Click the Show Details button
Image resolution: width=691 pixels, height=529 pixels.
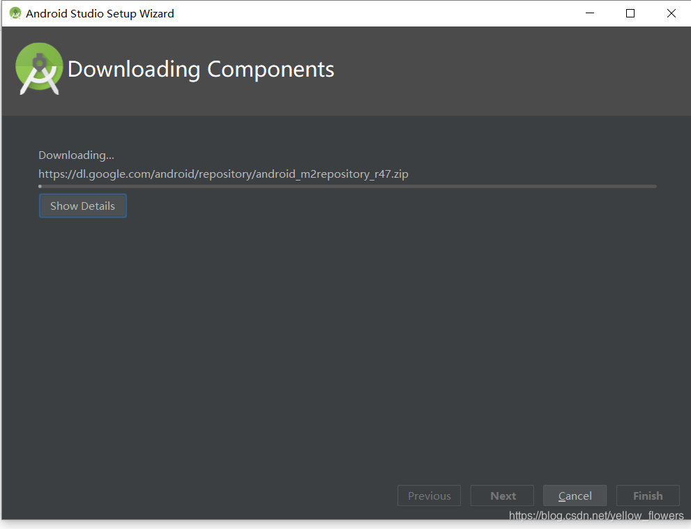83,206
